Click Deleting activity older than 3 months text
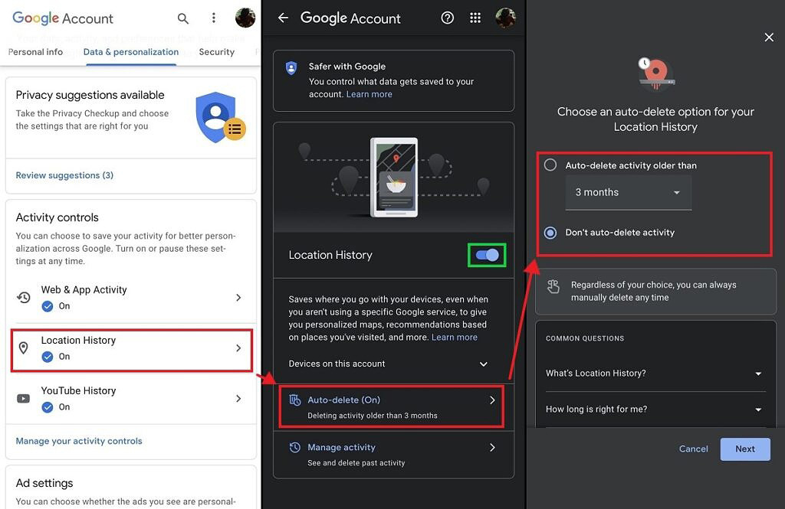This screenshot has width=785, height=509. (x=373, y=416)
